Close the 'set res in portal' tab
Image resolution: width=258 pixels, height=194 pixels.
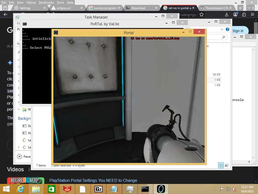pyautogui.click(x=193, y=8)
